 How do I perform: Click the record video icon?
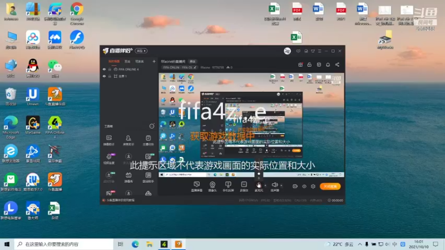295,186
